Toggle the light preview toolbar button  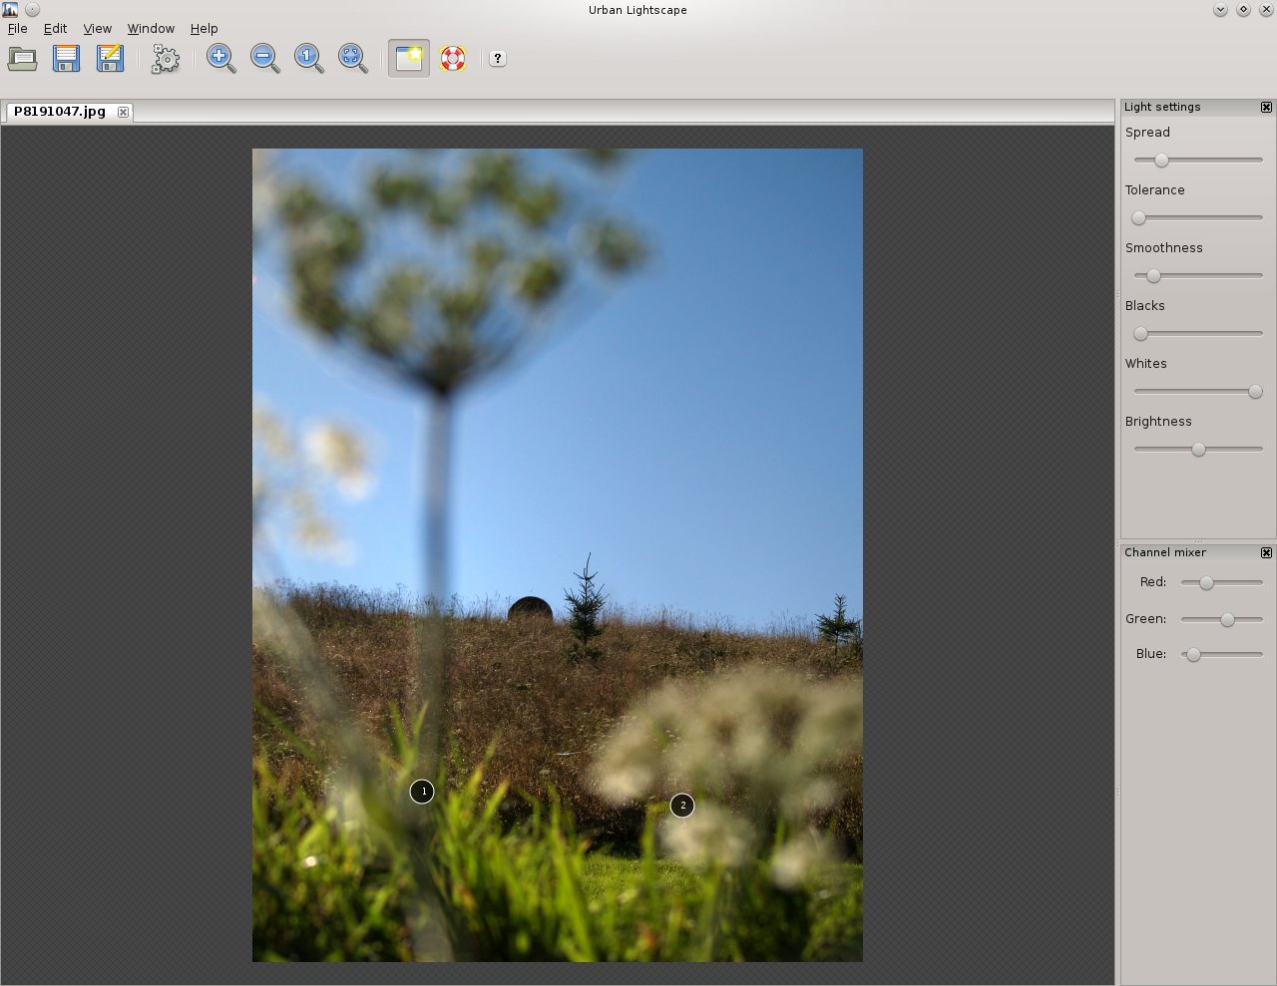tap(409, 59)
